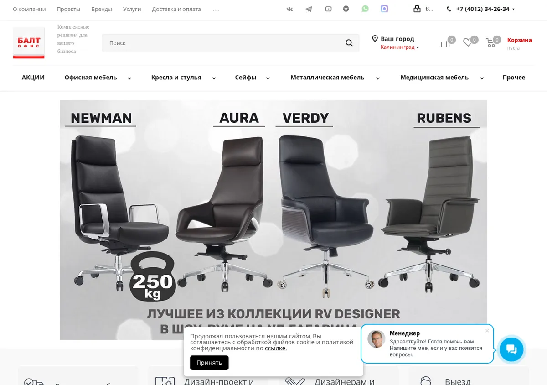This screenshot has width=547, height=385.
Task: Click the search magnifier icon
Action: (349, 43)
